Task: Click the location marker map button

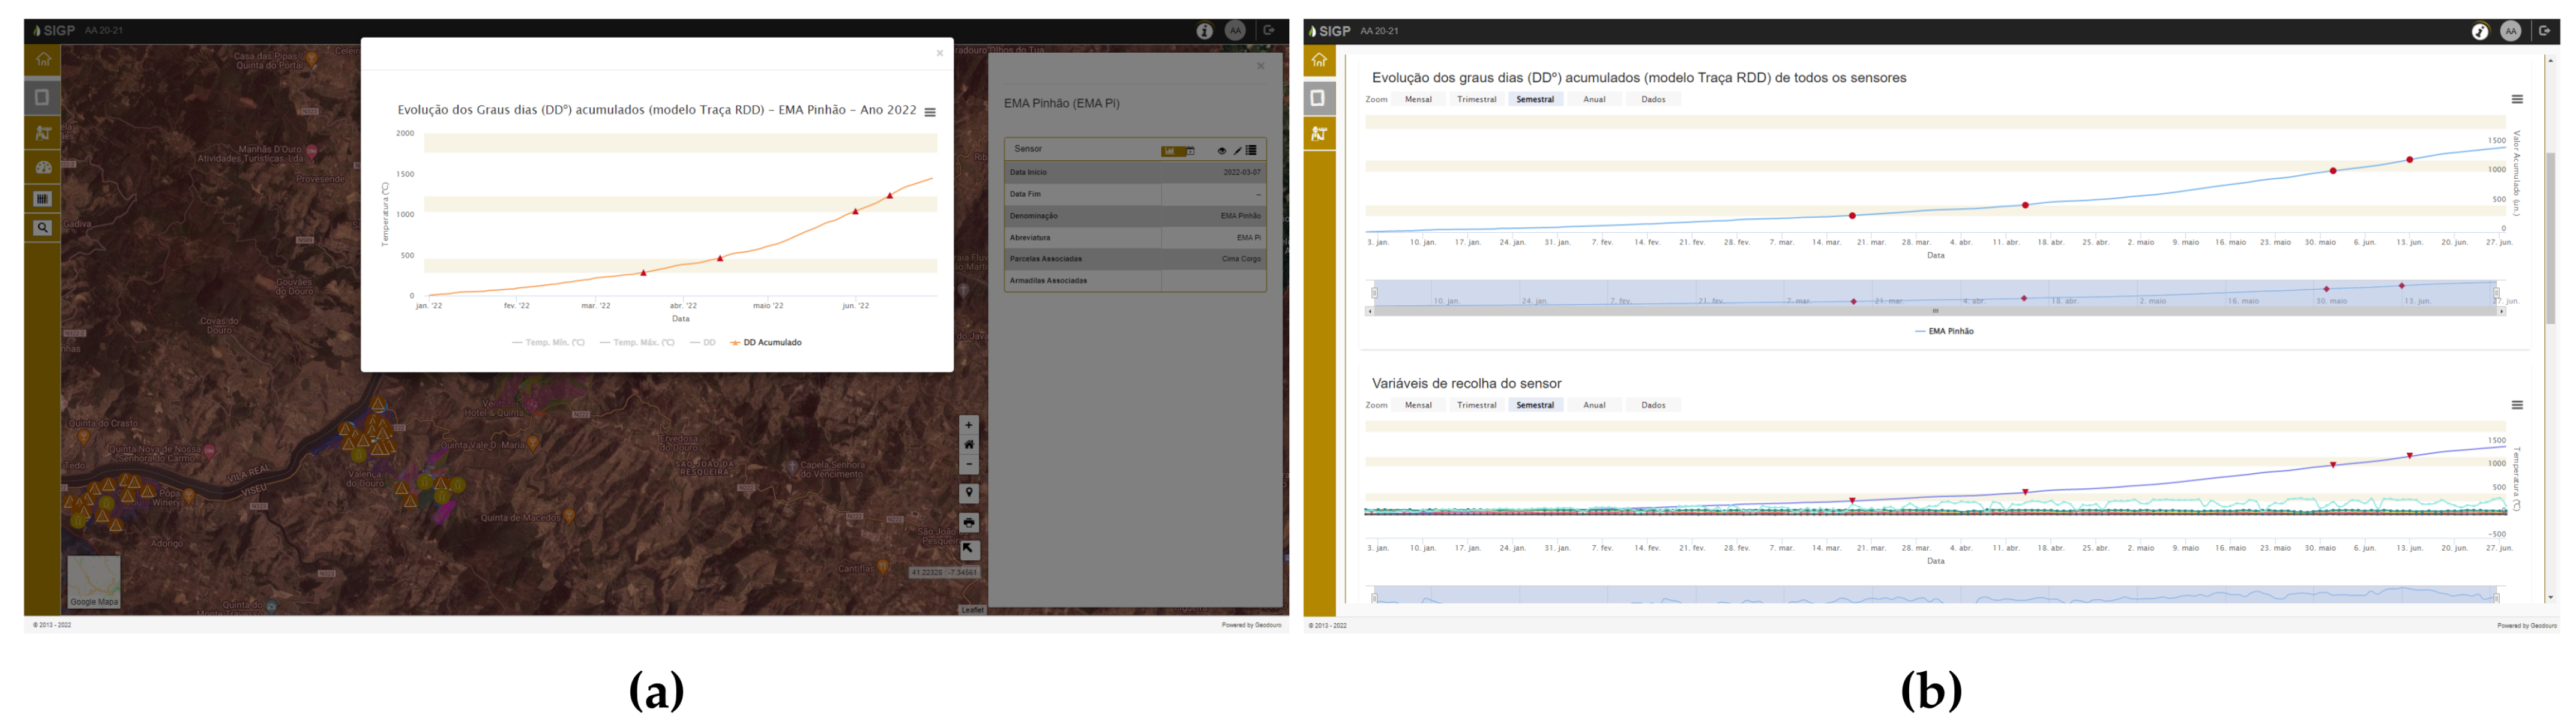Action: tap(968, 493)
